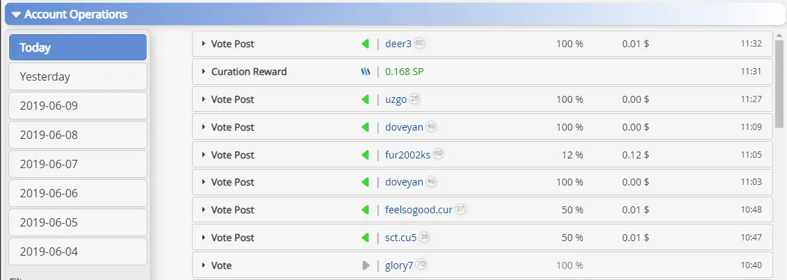Click the reputation badge 60 next to deer3

tap(419, 43)
